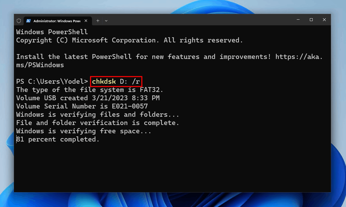The width and height of the screenshot is (346, 207).
Task: Click the Windows is verifying free space line
Action: coord(83,131)
